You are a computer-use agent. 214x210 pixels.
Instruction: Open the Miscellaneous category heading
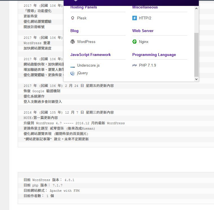point(145,7)
